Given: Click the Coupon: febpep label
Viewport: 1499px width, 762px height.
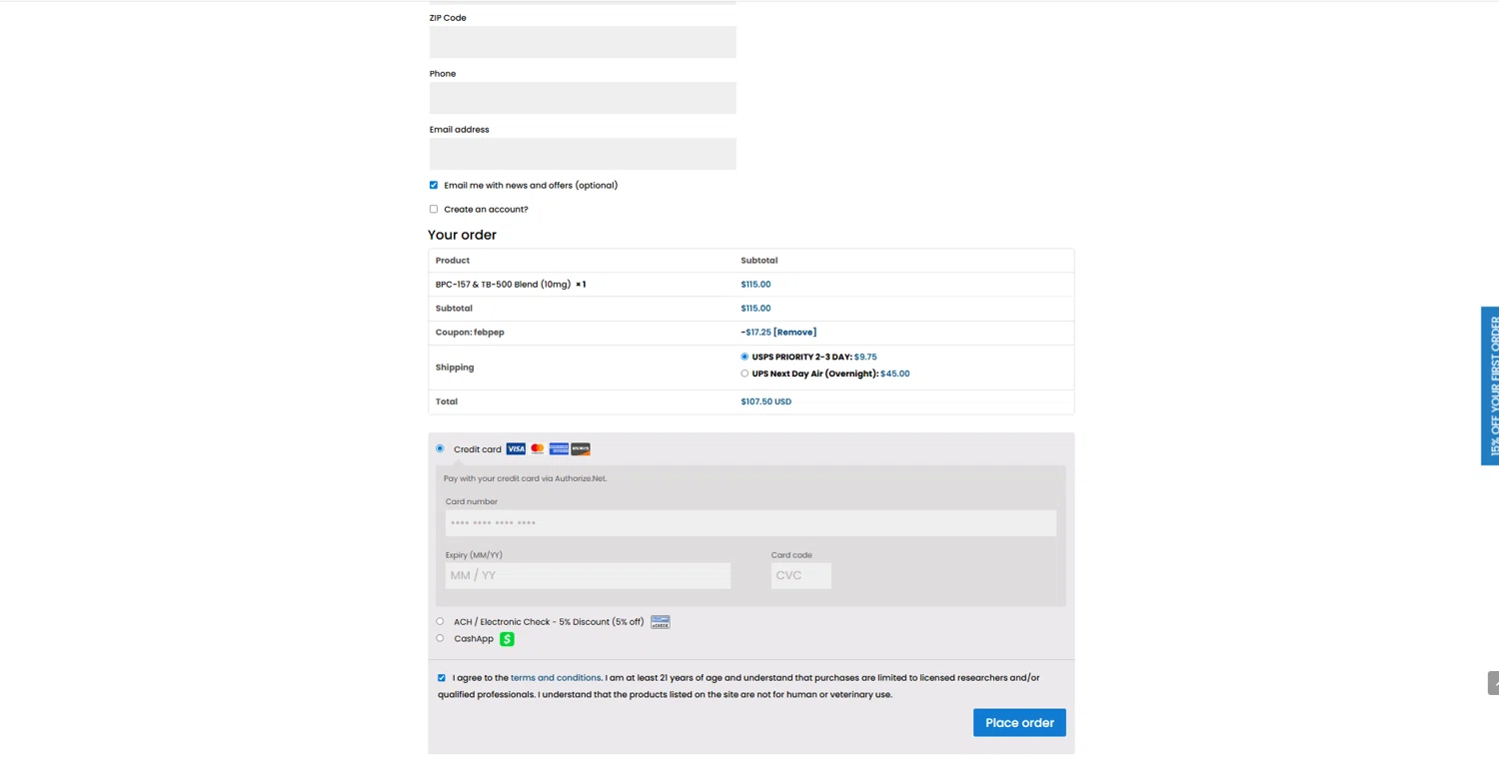Looking at the screenshot, I should (470, 333).
